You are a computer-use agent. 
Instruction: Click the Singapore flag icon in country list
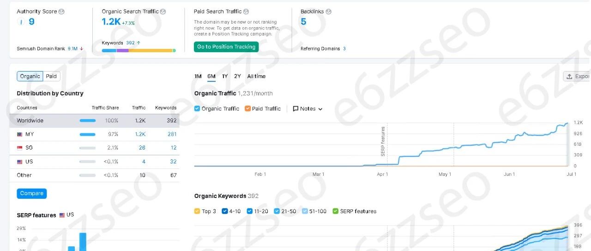[x=20, y=148]
